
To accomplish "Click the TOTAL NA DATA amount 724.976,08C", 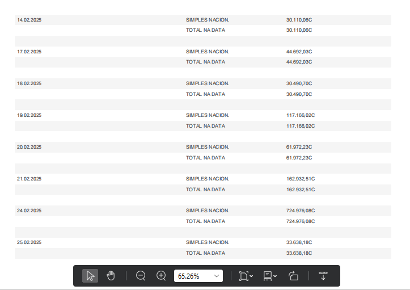I will (x=301, y=221).
